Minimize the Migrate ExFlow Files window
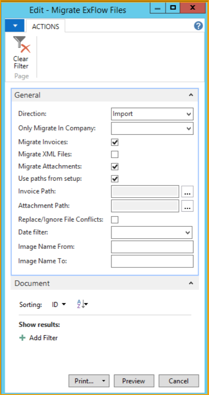Screen dimensions: 209x395 coord(158,8)
